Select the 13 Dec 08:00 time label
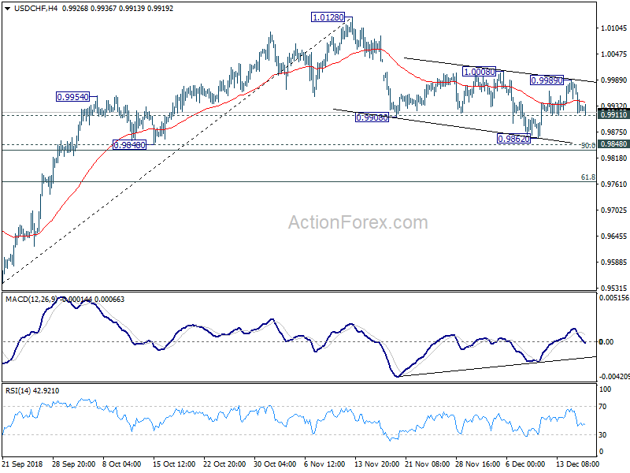Image resolution: width=630 pixels, height=473 pixels. [577, 464]
